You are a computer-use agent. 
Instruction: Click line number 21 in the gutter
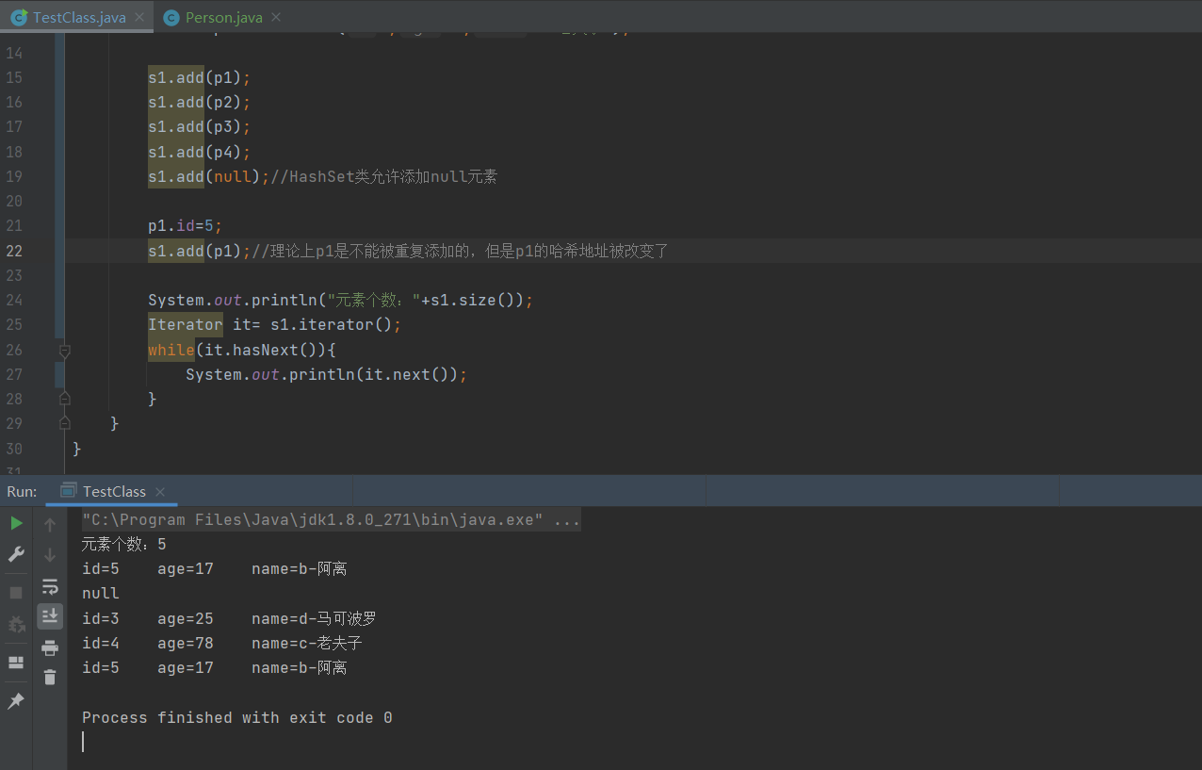tap(14, 225)
